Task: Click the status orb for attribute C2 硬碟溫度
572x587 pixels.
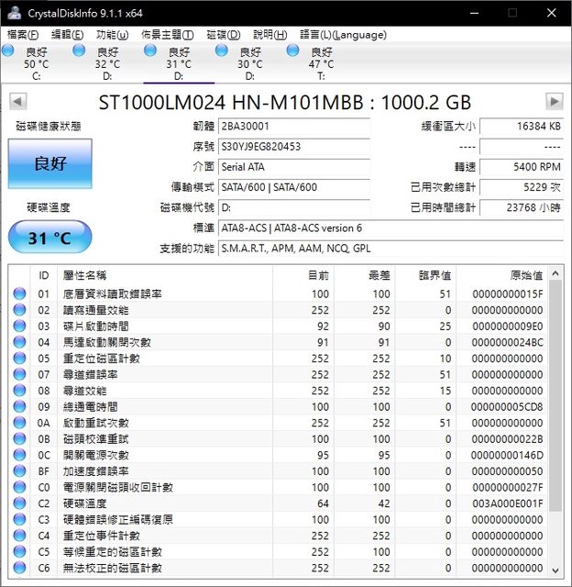Action: tap(19, 504)
